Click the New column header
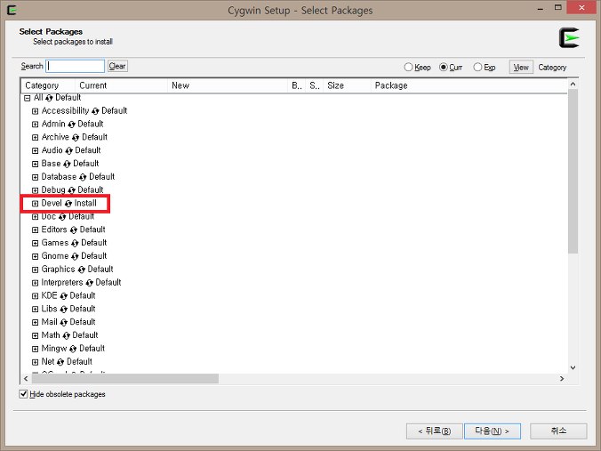 point(228,85)
